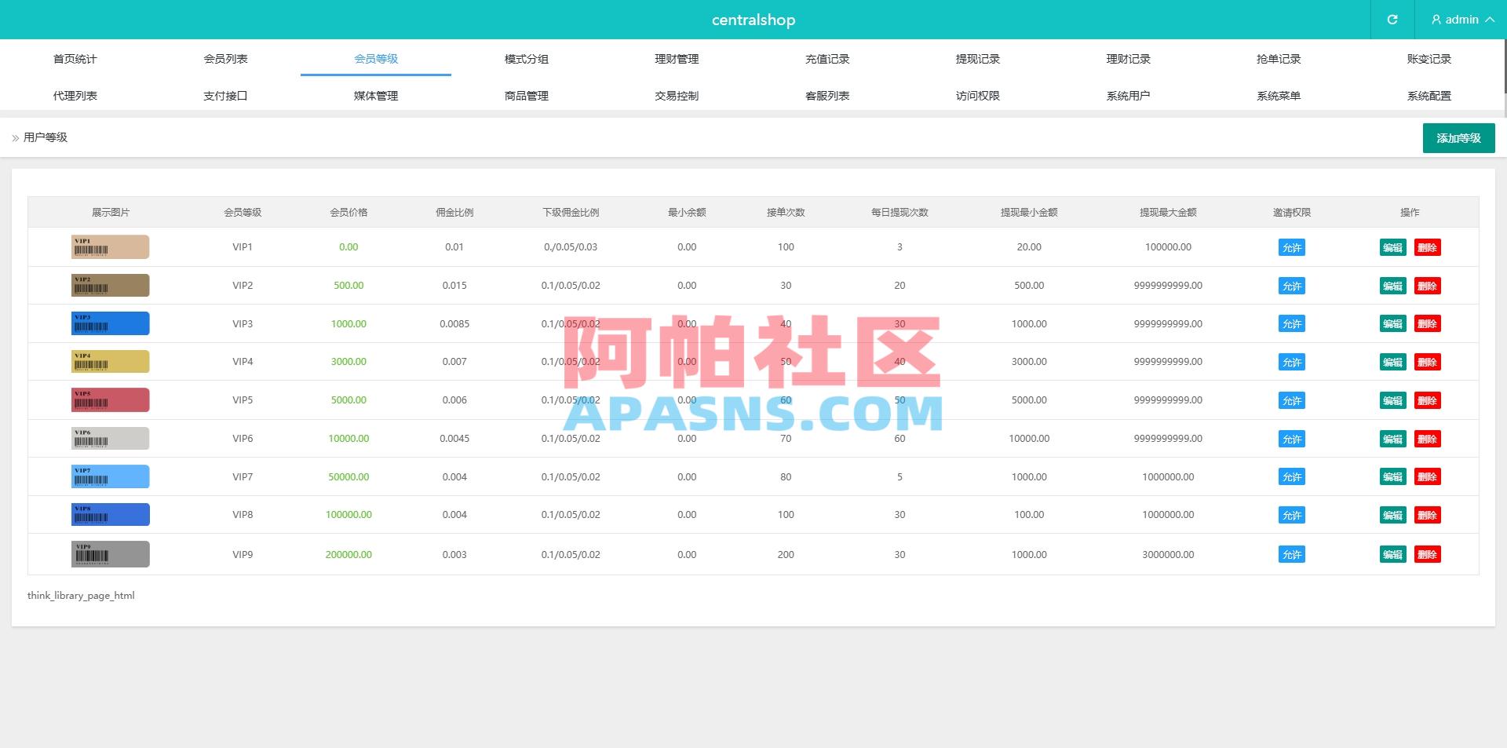1507x748 pixels.
Task: Click the admin user icon in the header
Action: [1436, 20]
